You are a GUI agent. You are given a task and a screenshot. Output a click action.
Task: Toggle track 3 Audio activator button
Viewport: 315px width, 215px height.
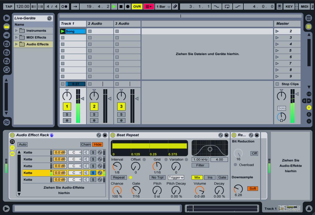click(x=121, y=106)
